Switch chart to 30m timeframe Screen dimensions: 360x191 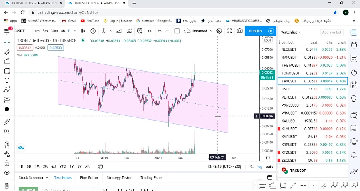[54, 31]
